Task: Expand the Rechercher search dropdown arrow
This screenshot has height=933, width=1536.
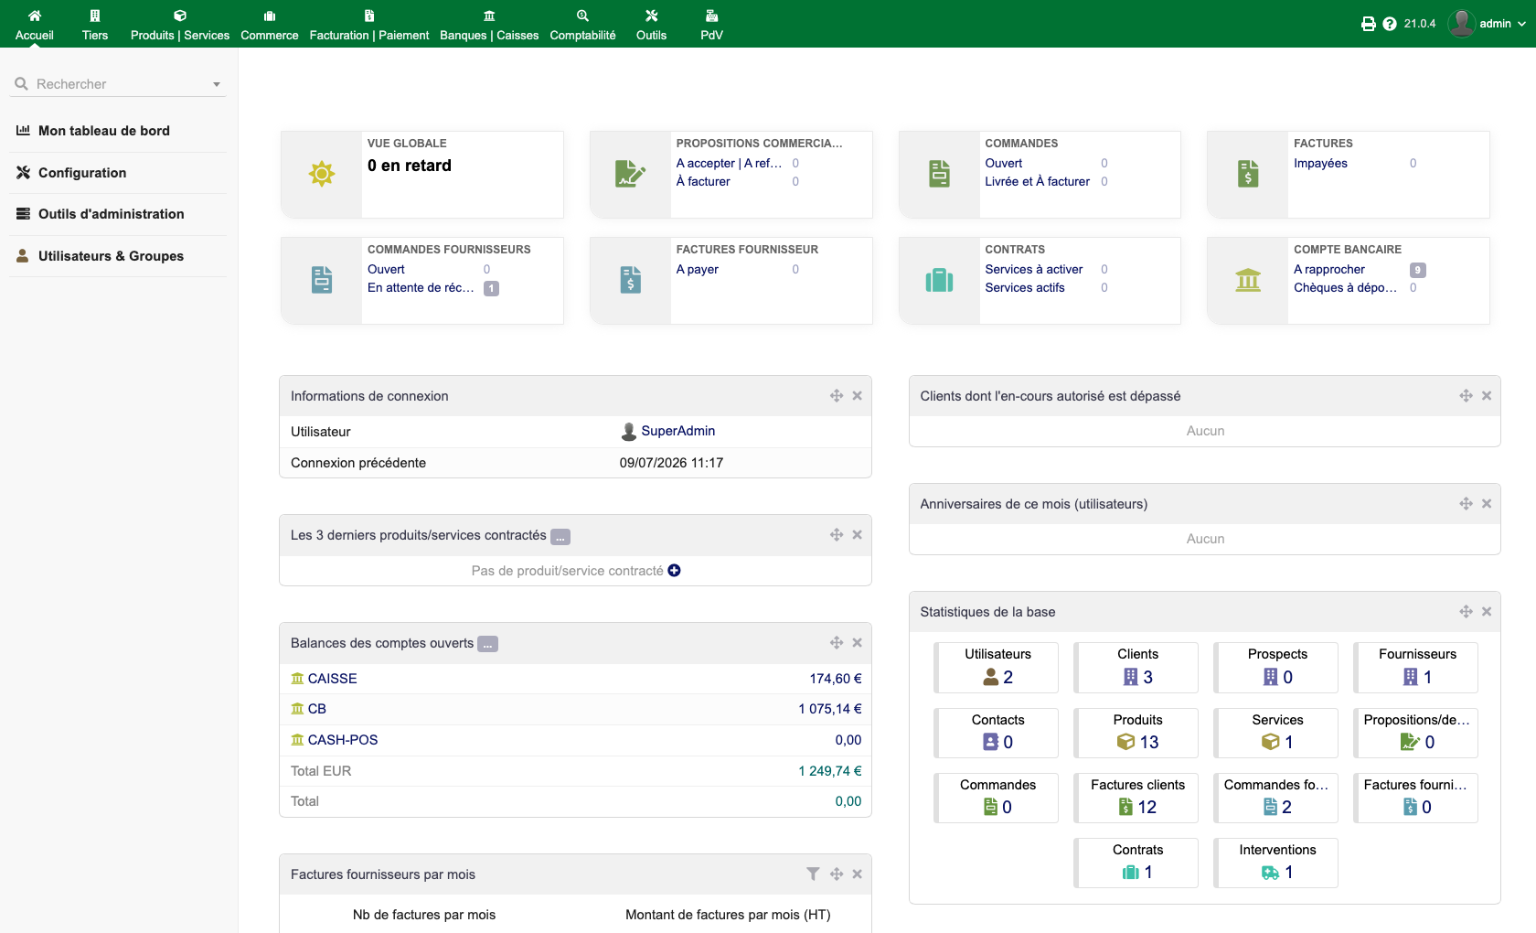Action: (217, 84)
